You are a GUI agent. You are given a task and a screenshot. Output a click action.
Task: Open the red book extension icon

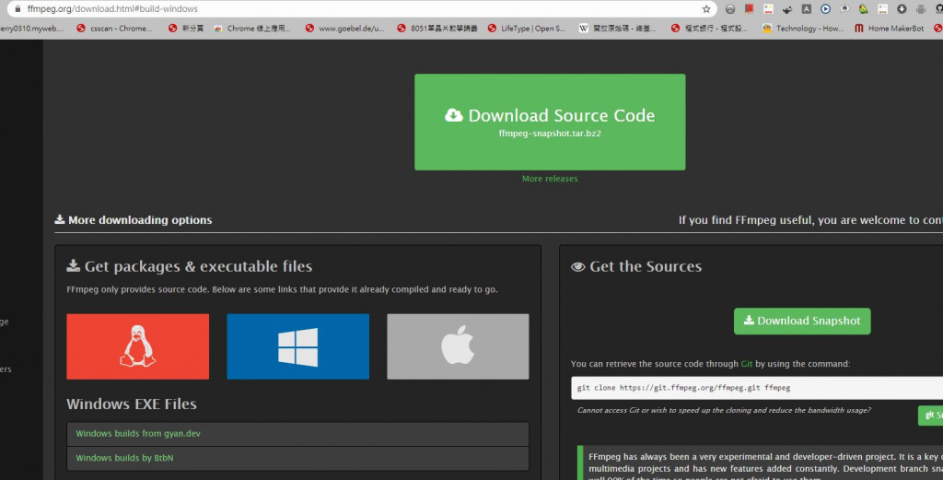pos(750,8)
